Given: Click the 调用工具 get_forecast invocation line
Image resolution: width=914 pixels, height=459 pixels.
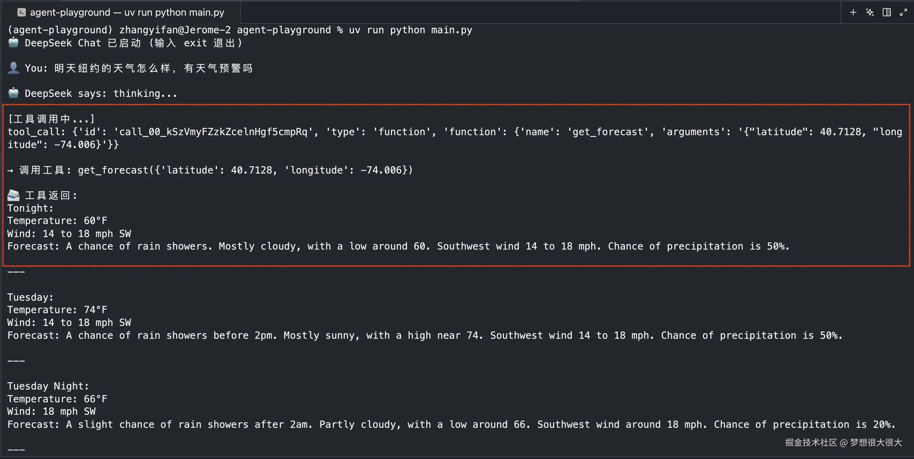Looking at the screenshot, I should (x=210, y=170).
